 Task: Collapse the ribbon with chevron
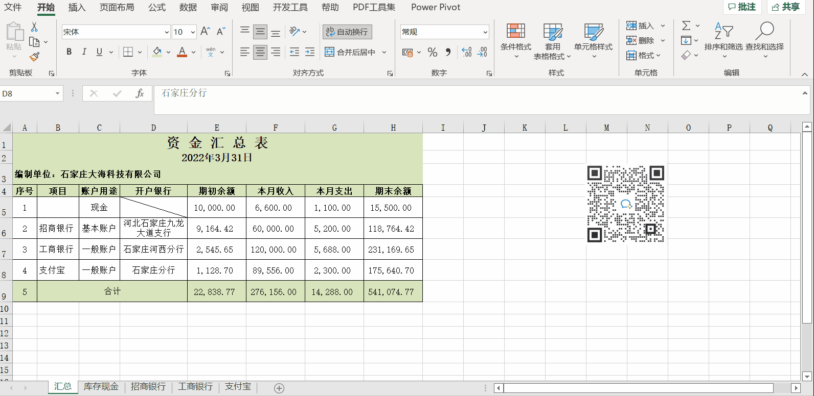pyautogui.click(x=804, y=75)
